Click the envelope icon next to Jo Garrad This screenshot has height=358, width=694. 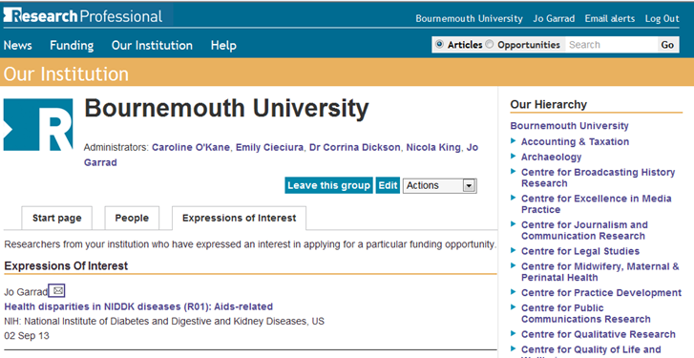point(57,291)
